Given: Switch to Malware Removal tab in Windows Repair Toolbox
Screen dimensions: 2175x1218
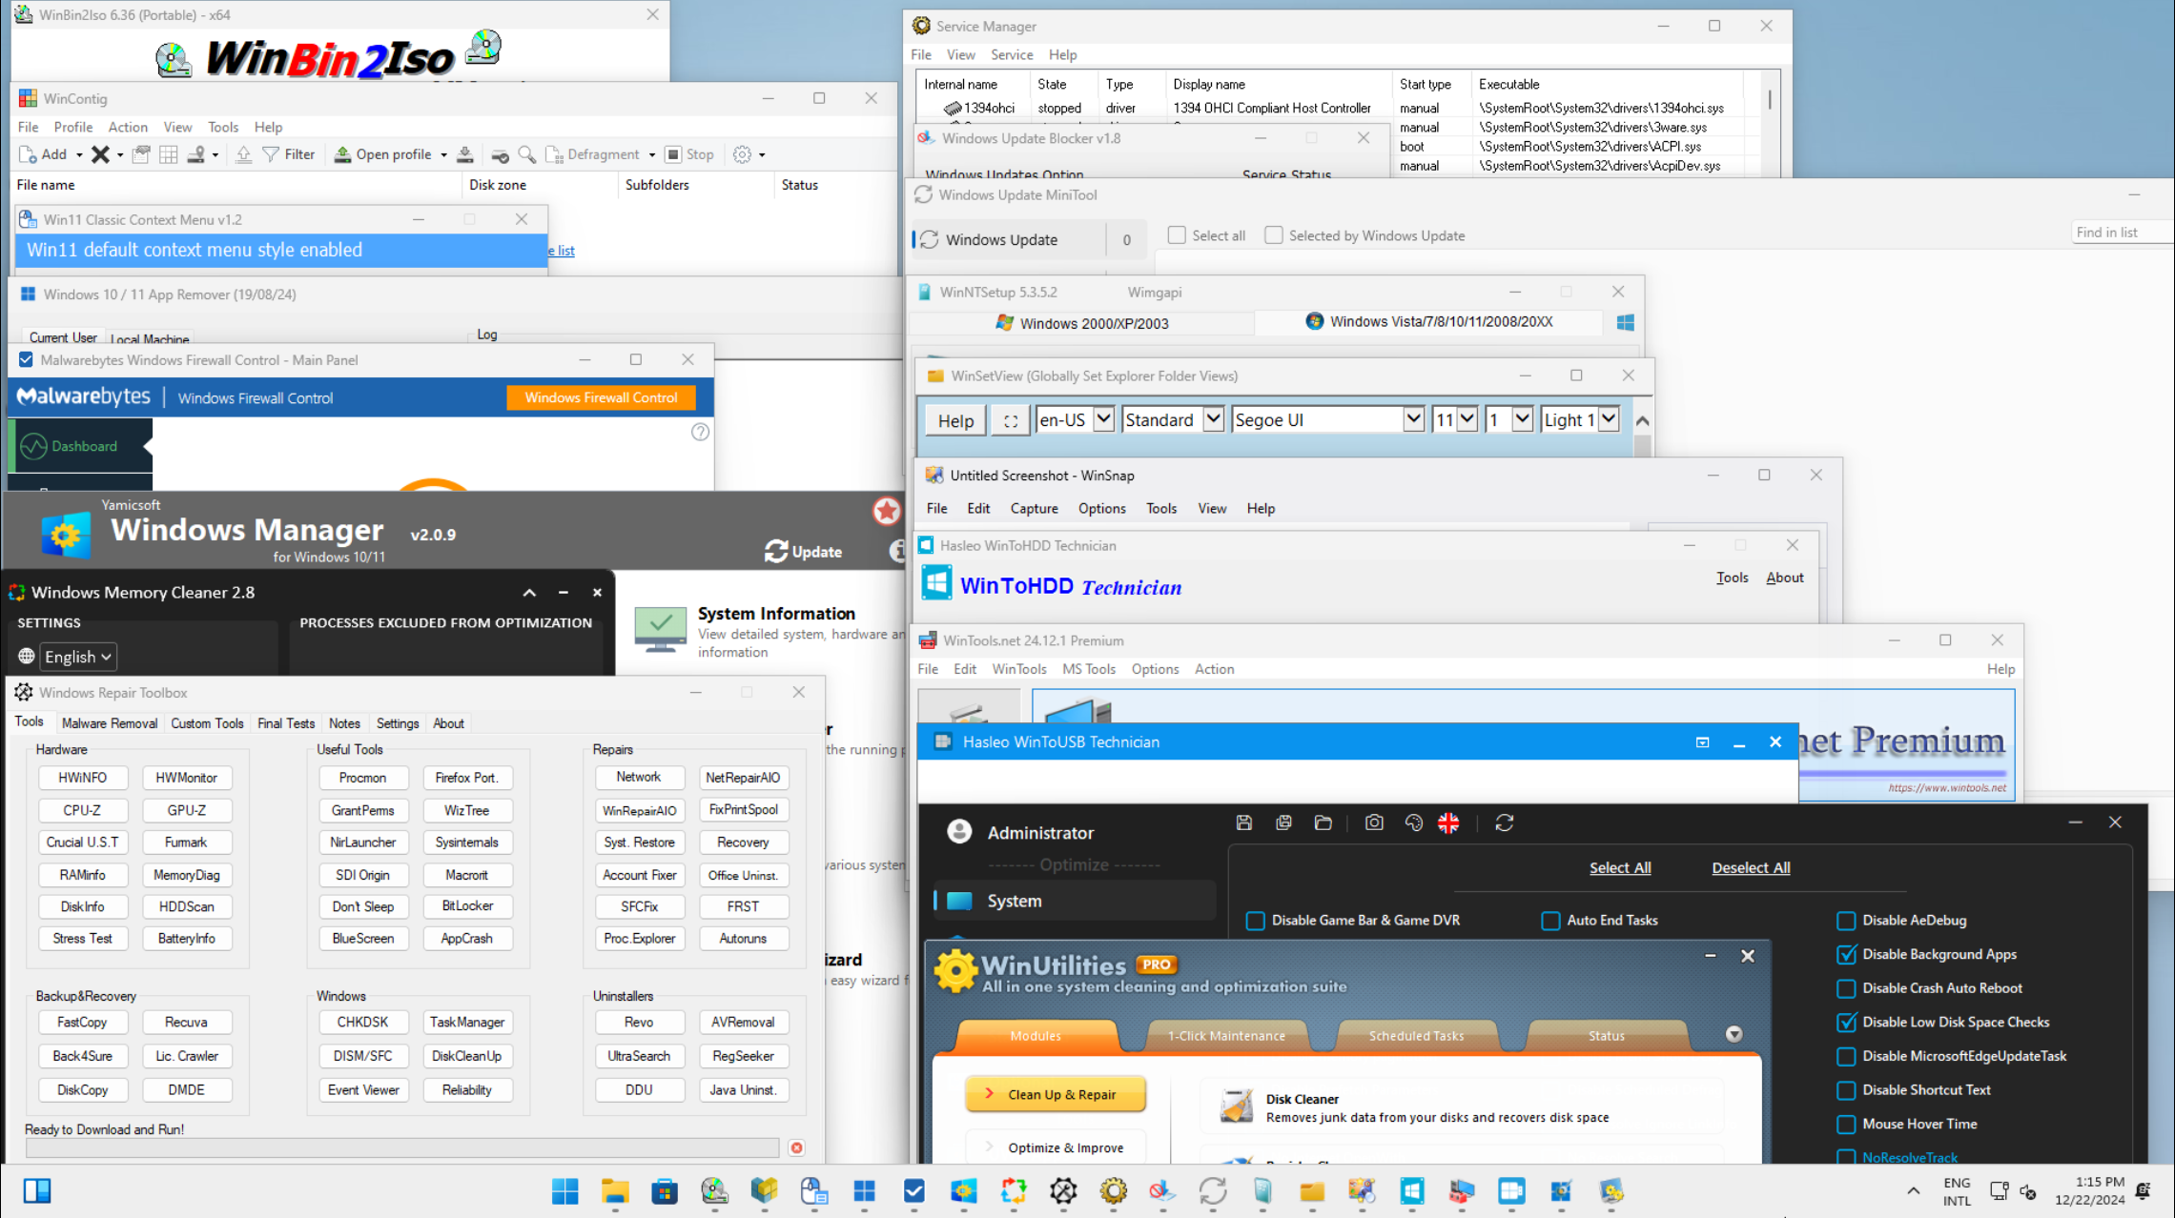Looking at the screenshot, I should coord(109,723).
